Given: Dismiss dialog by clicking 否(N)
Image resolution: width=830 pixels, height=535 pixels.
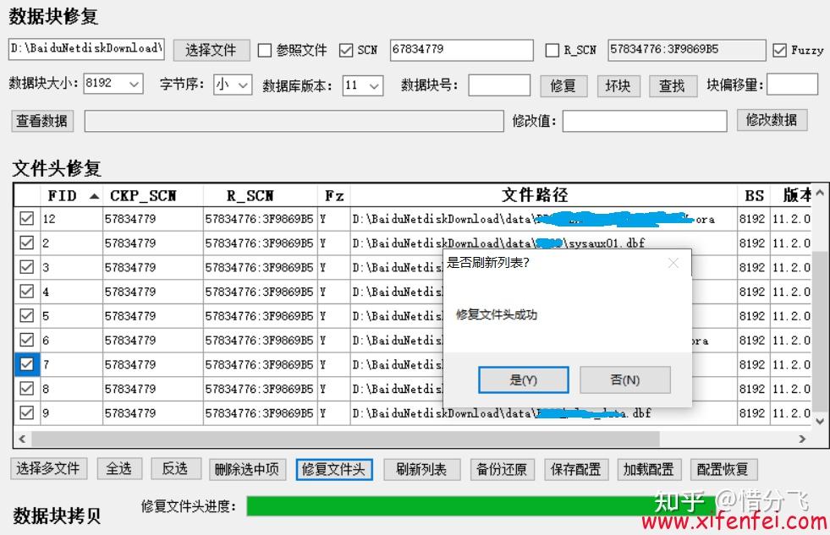Looking at the screenshot, I should (624, 379).
